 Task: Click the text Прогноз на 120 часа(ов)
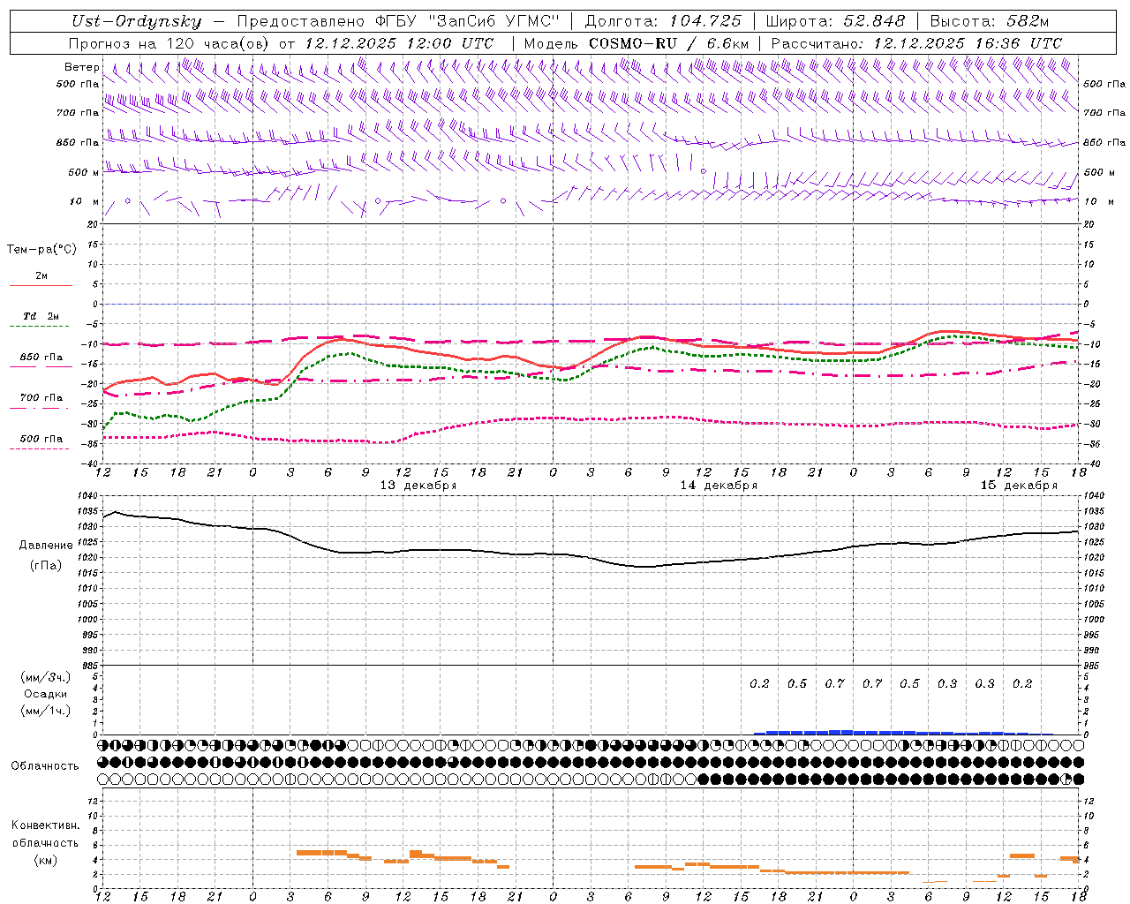[169, 43]
